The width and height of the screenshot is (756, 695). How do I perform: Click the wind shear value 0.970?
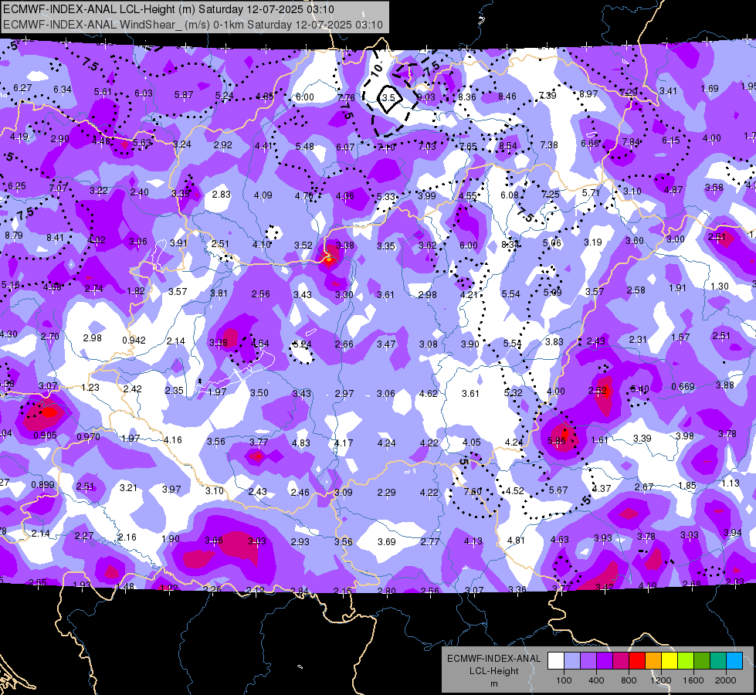[88, 437]
